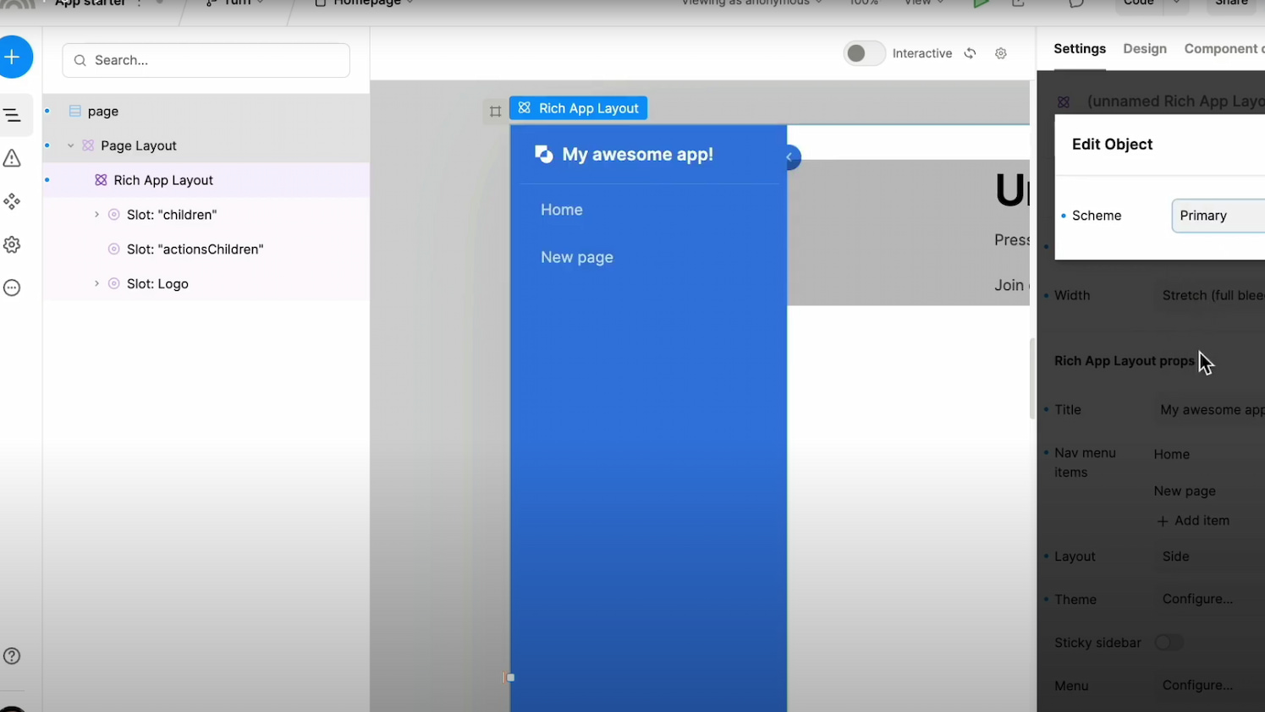Launch preview with the green play icon
Image resolution: width=1265 pixels, height=712 pixels.
(x=981, y=4)
